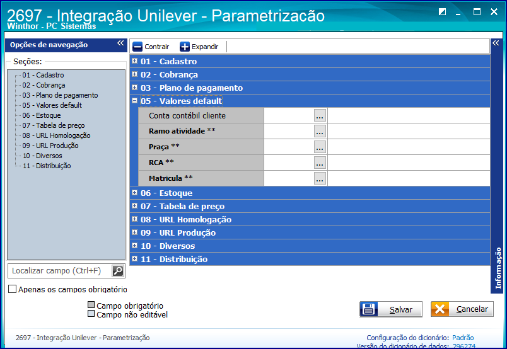Viewport: 507px width, 349px height.
Task: Click the Contrair minus icon
Action: [137, 47]
